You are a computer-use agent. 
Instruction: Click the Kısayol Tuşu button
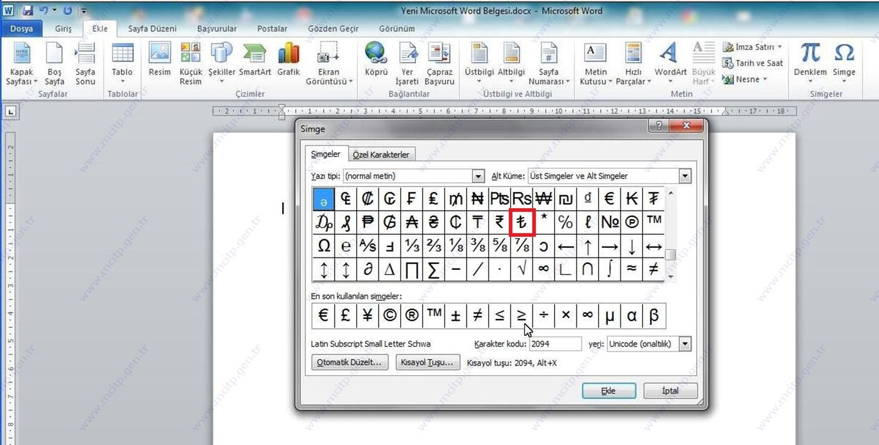(427, 362)
